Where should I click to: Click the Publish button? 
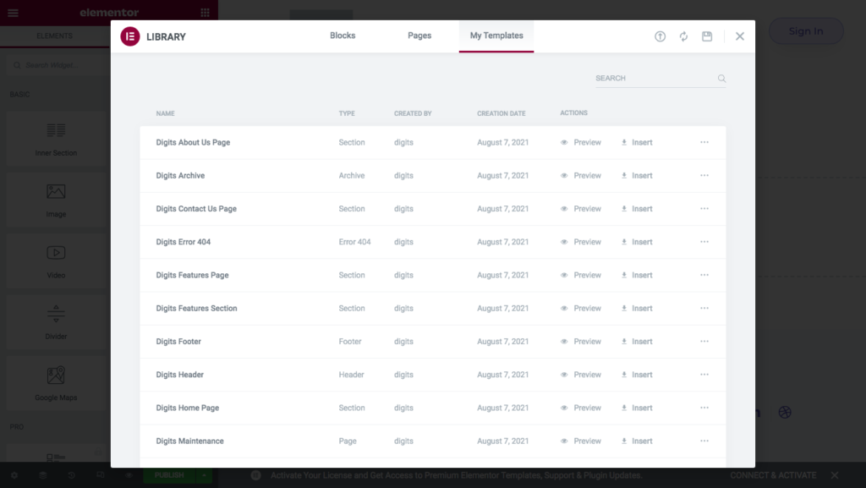[x=169, y=475]
